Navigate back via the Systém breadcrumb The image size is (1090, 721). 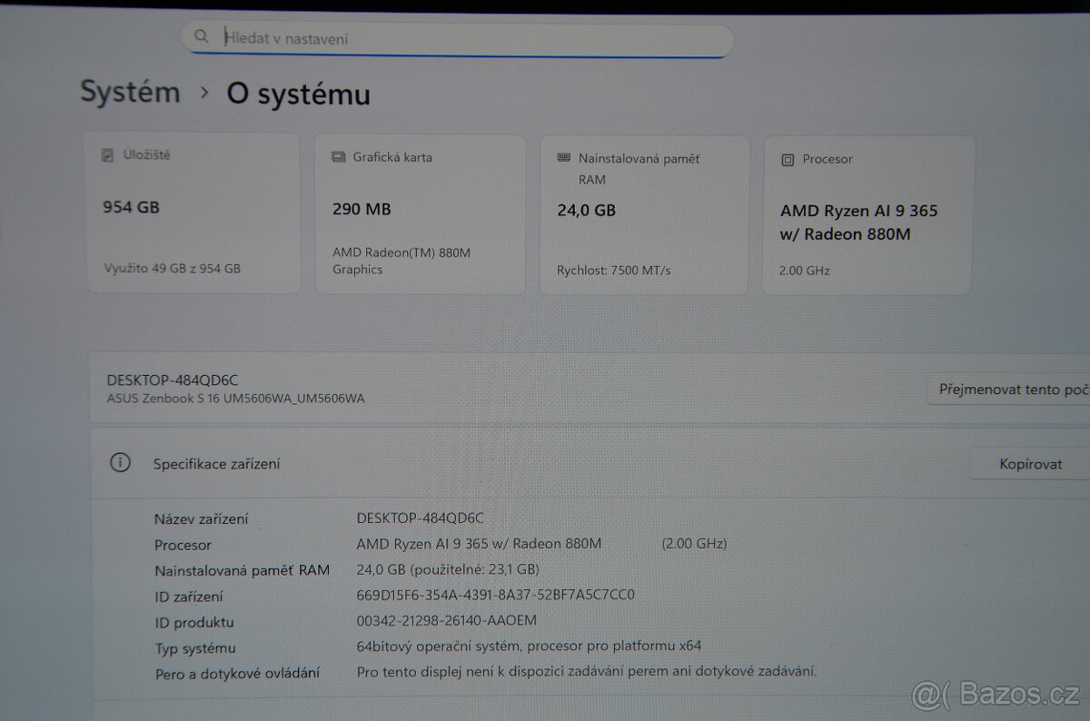pyautogui.click(x=130, y=92)
